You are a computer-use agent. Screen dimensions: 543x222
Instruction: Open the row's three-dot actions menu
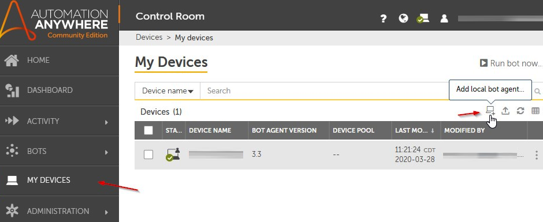coord(537,155)
